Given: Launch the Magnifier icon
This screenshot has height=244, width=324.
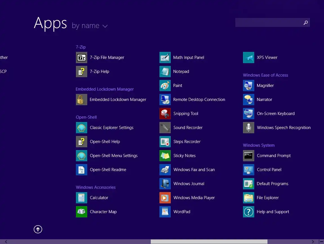Looking at the screenshot, I should click(249, 86).
